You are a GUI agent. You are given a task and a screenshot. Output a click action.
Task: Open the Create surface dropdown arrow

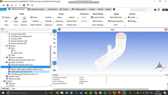(137, 18)
